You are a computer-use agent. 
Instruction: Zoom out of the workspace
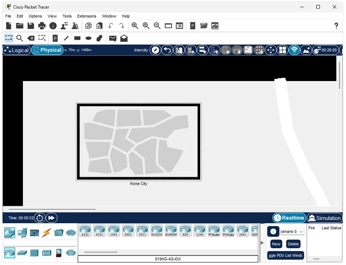coord(157,26)
